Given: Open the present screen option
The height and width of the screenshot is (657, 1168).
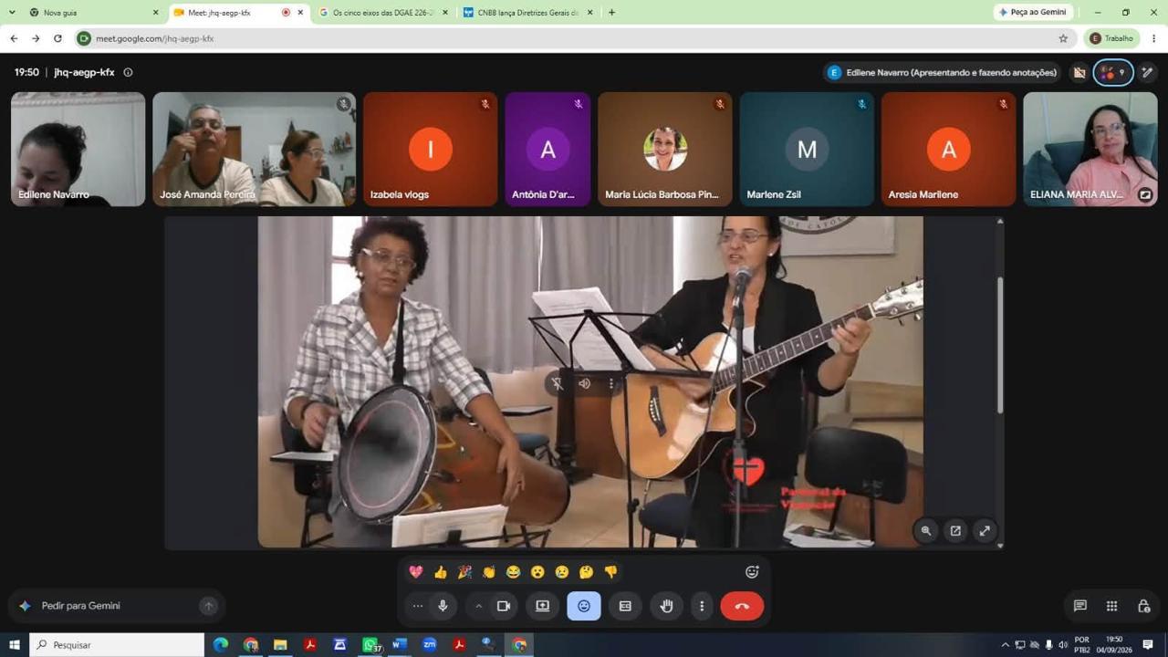Looking at the screenshot, I should (x=542, y=606).
